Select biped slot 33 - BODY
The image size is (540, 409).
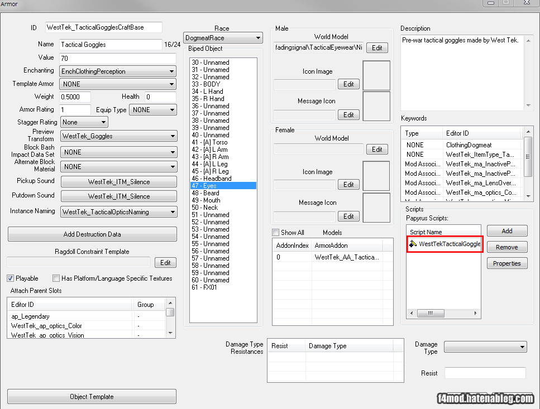[223, 84]
